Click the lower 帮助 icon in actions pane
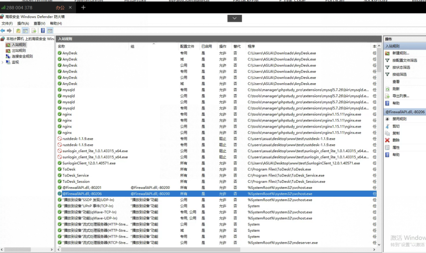 (x=387, y=155)
